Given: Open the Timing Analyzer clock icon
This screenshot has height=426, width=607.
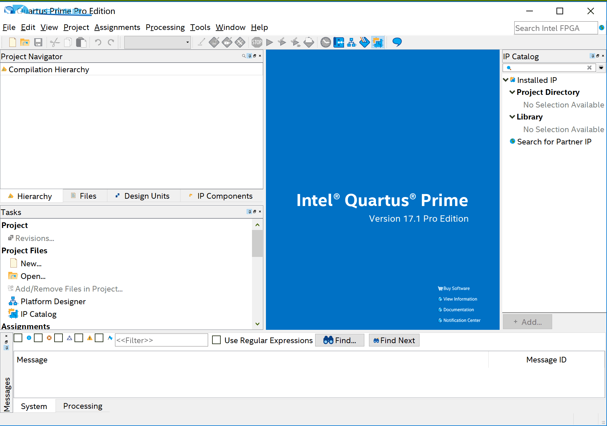Looking at the screenshot, I should coord(326,42).
